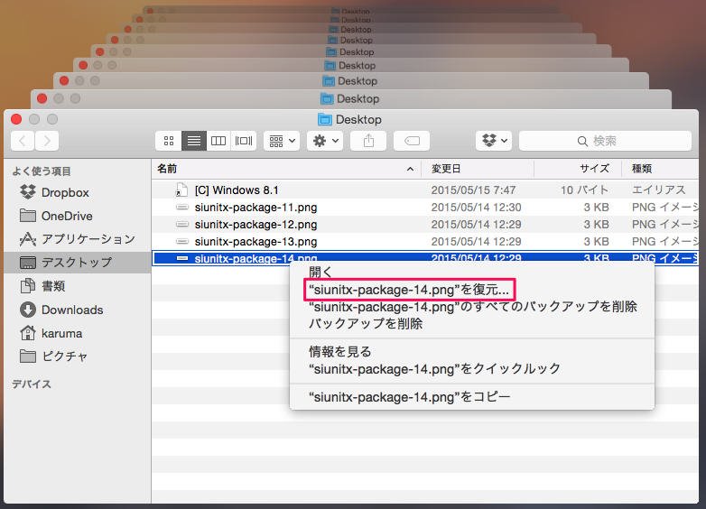Open アプリケーション in the sidebar

(x=78, y=239)
